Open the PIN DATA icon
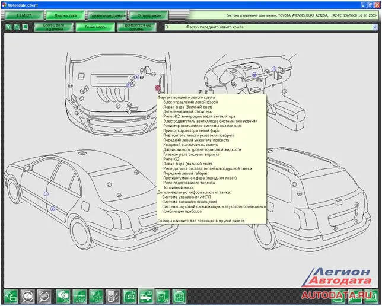The image size is (382, 306). pos(96,297)
